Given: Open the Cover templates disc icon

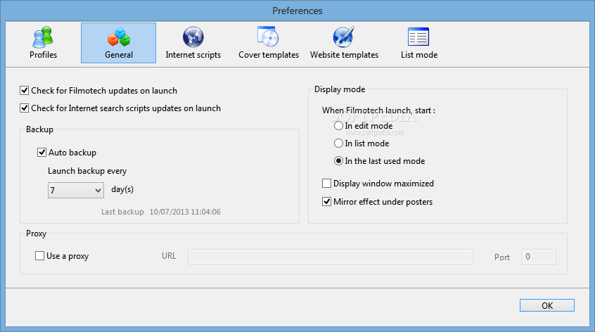Looking at the screenshot, I should (268, 37).
